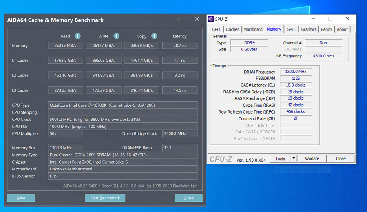The height and width of the screenshot is (212, 367).
Task: Click CPU Multiplier field 50x
Action: click(65, 133)
